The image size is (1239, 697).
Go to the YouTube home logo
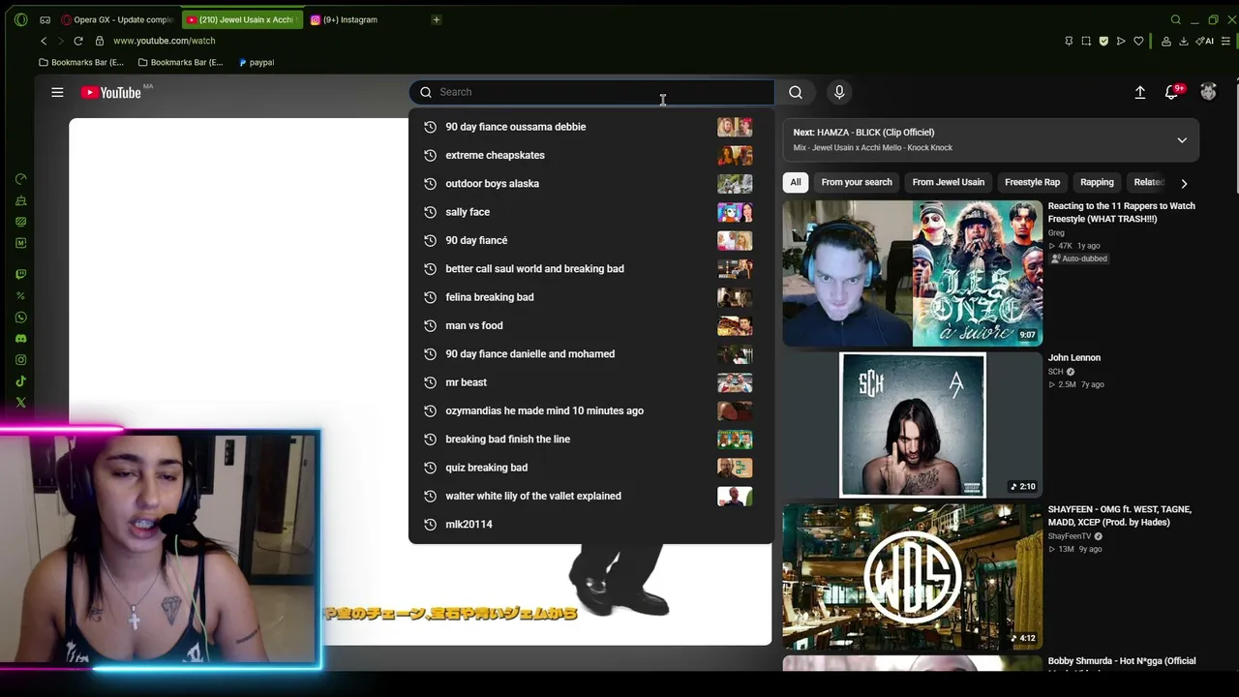111,92
